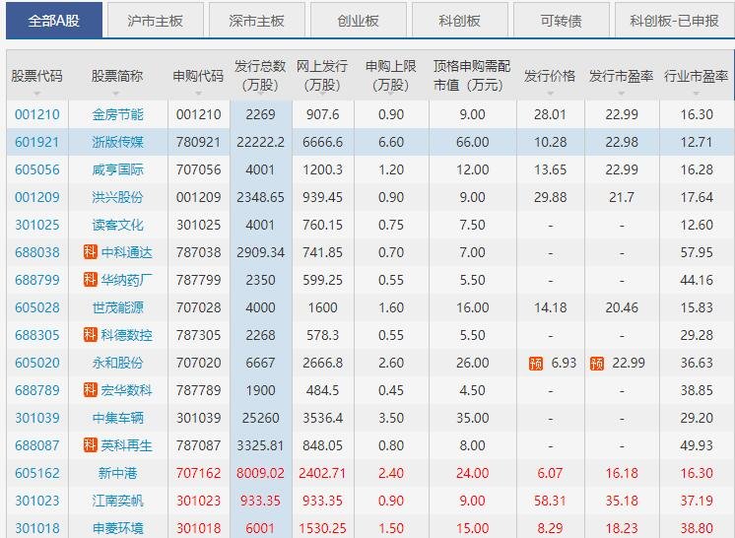Sort by 网上发行 column header
The height and width of the screenshot is (538, 735).
(x=322, y=76)
